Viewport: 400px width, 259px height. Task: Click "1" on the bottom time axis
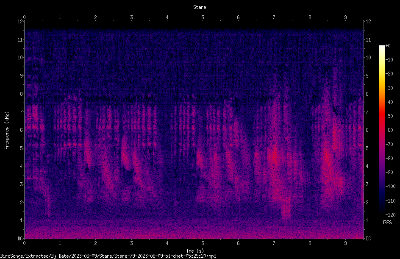coord(60,243)
